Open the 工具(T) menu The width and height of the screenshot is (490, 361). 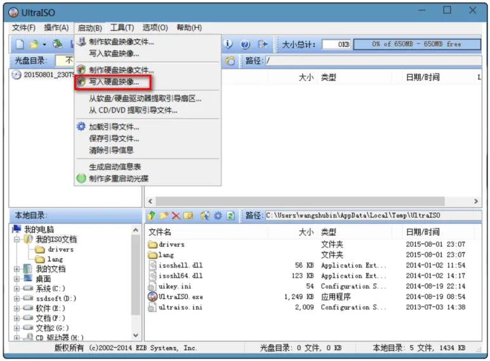click(x=122, y=28)
